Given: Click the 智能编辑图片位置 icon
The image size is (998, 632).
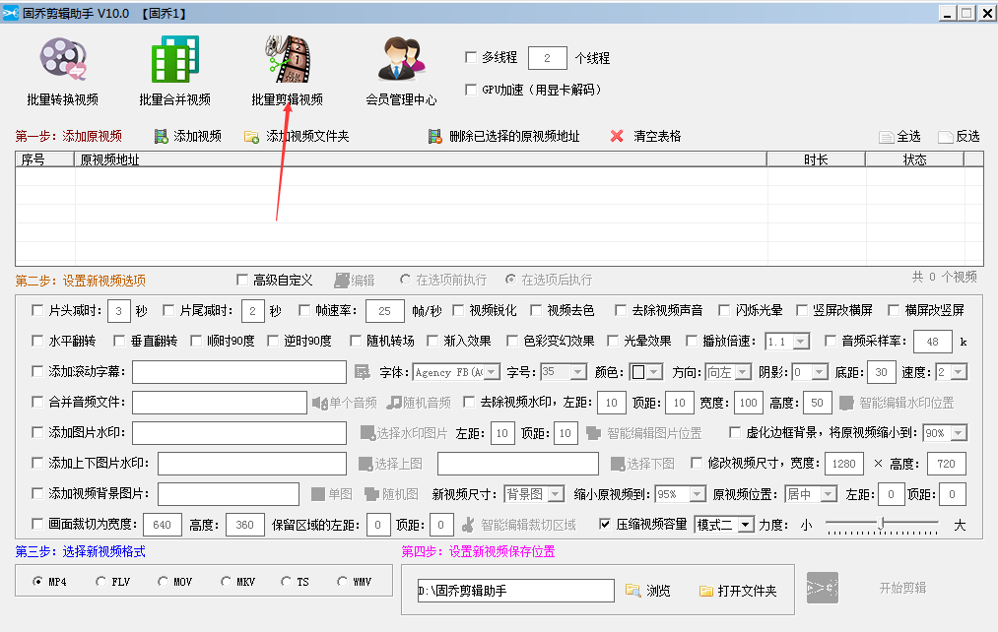Looking at the screenshot, I should click(593, 433).
